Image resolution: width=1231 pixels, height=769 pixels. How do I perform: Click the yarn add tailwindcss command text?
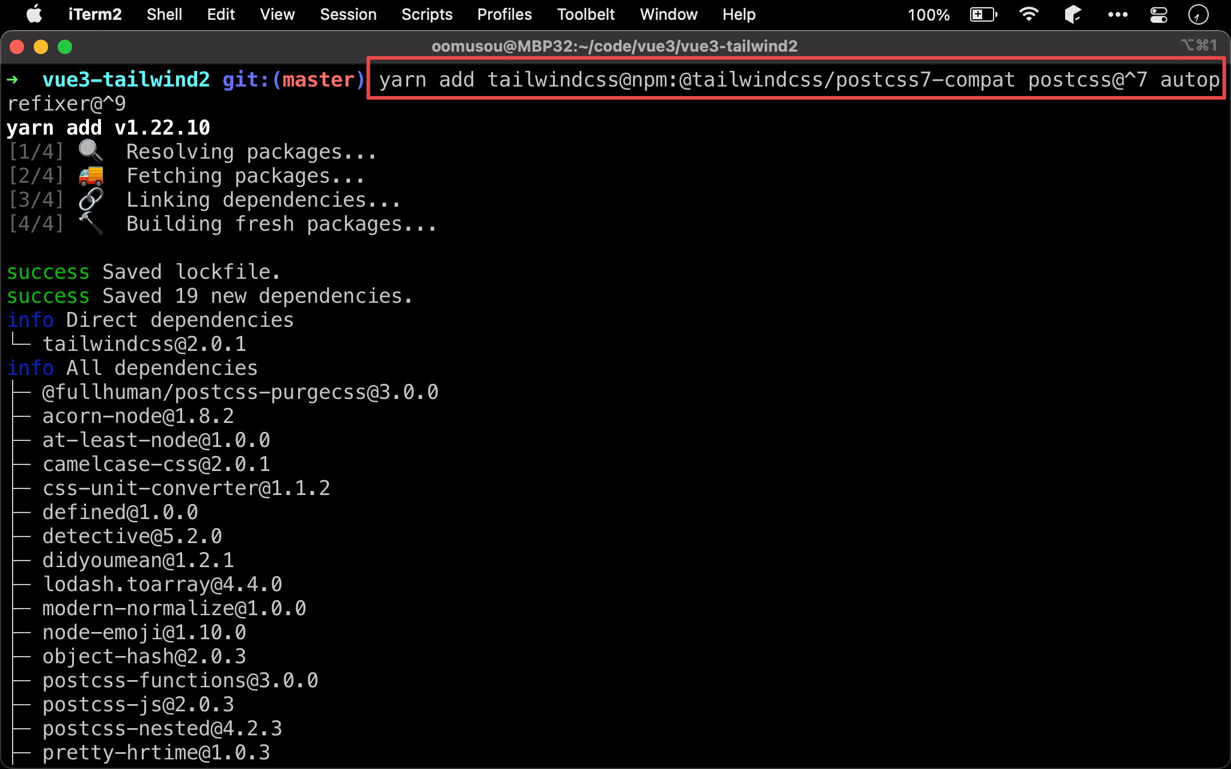(799, 79)
